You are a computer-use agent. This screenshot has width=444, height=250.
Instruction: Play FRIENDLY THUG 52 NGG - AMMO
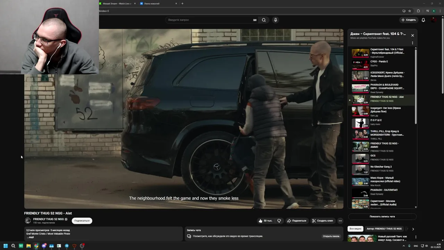pyautogui.click(x=382, y=147)
